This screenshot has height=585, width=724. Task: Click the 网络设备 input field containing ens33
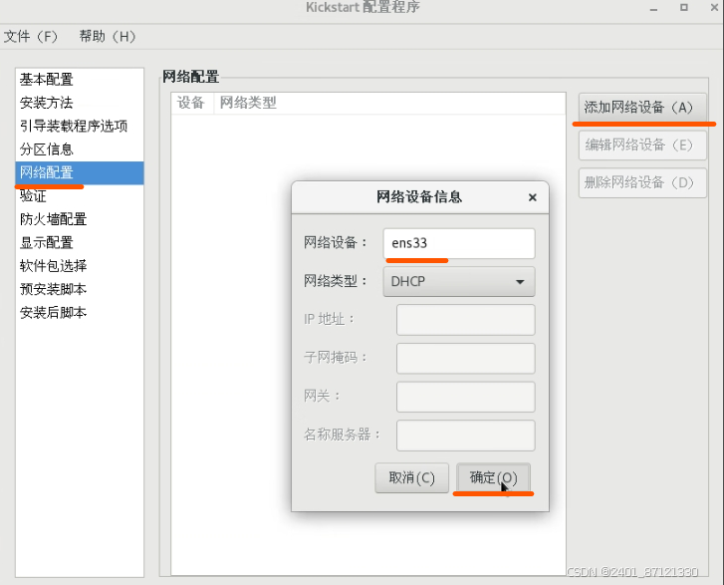tap(459, 243)
